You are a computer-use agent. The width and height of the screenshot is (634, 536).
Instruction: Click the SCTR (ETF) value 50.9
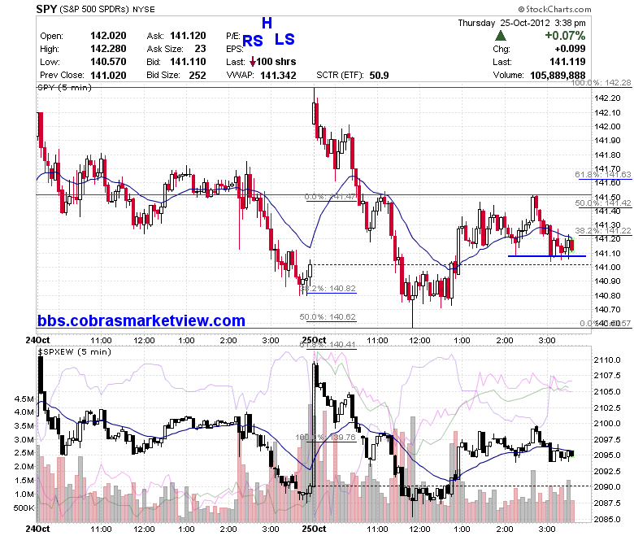[x=380, y=76]
